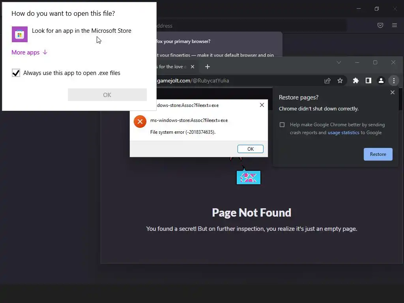Screen dimensions: 404x303
Task: Click 'Chrome didn't shut down correctly.' text
Action: (x=319, y=109)
